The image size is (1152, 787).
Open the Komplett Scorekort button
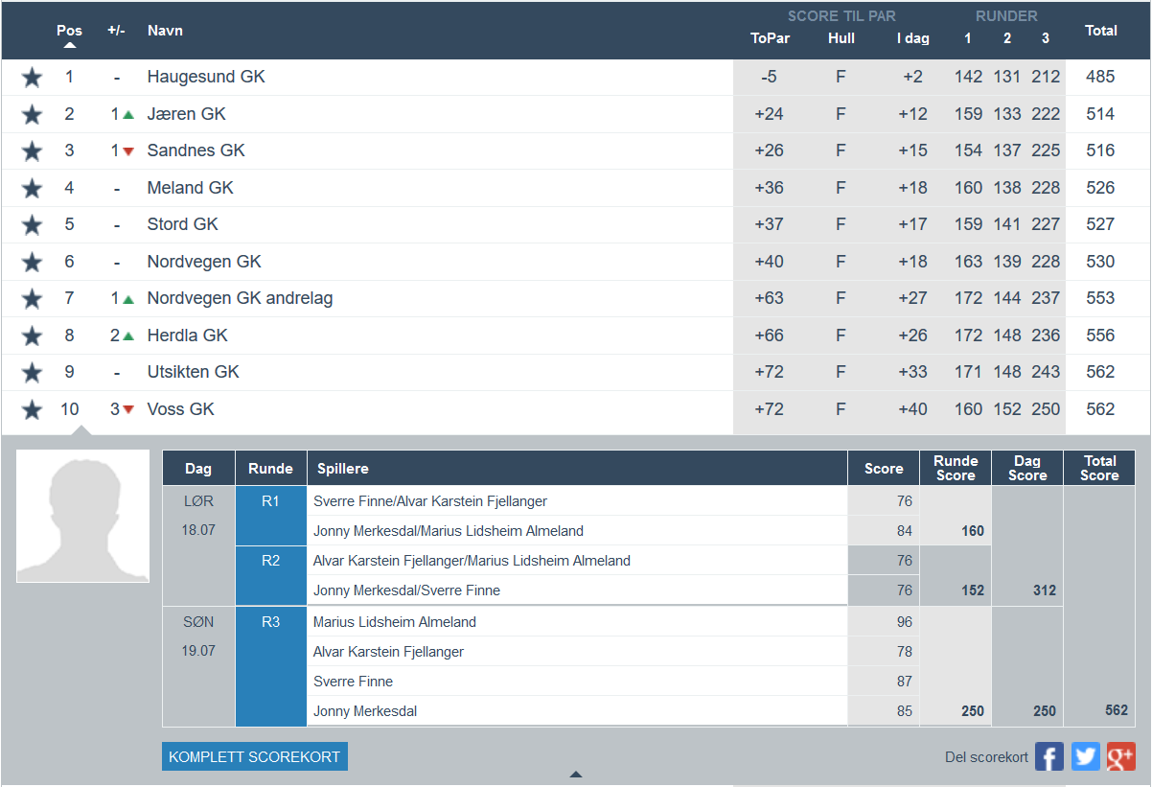pyautogui.click(x=254, y=756)
